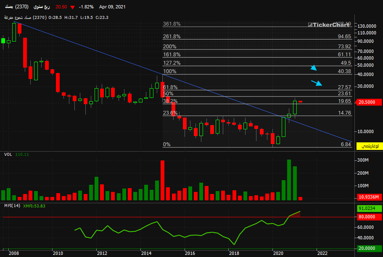Select the 100% Fibonacci level at 40.38
383x257 pixels.
tap(257, 74)
